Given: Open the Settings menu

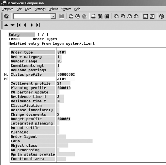Looking at the screenshot, I should 40,9.
